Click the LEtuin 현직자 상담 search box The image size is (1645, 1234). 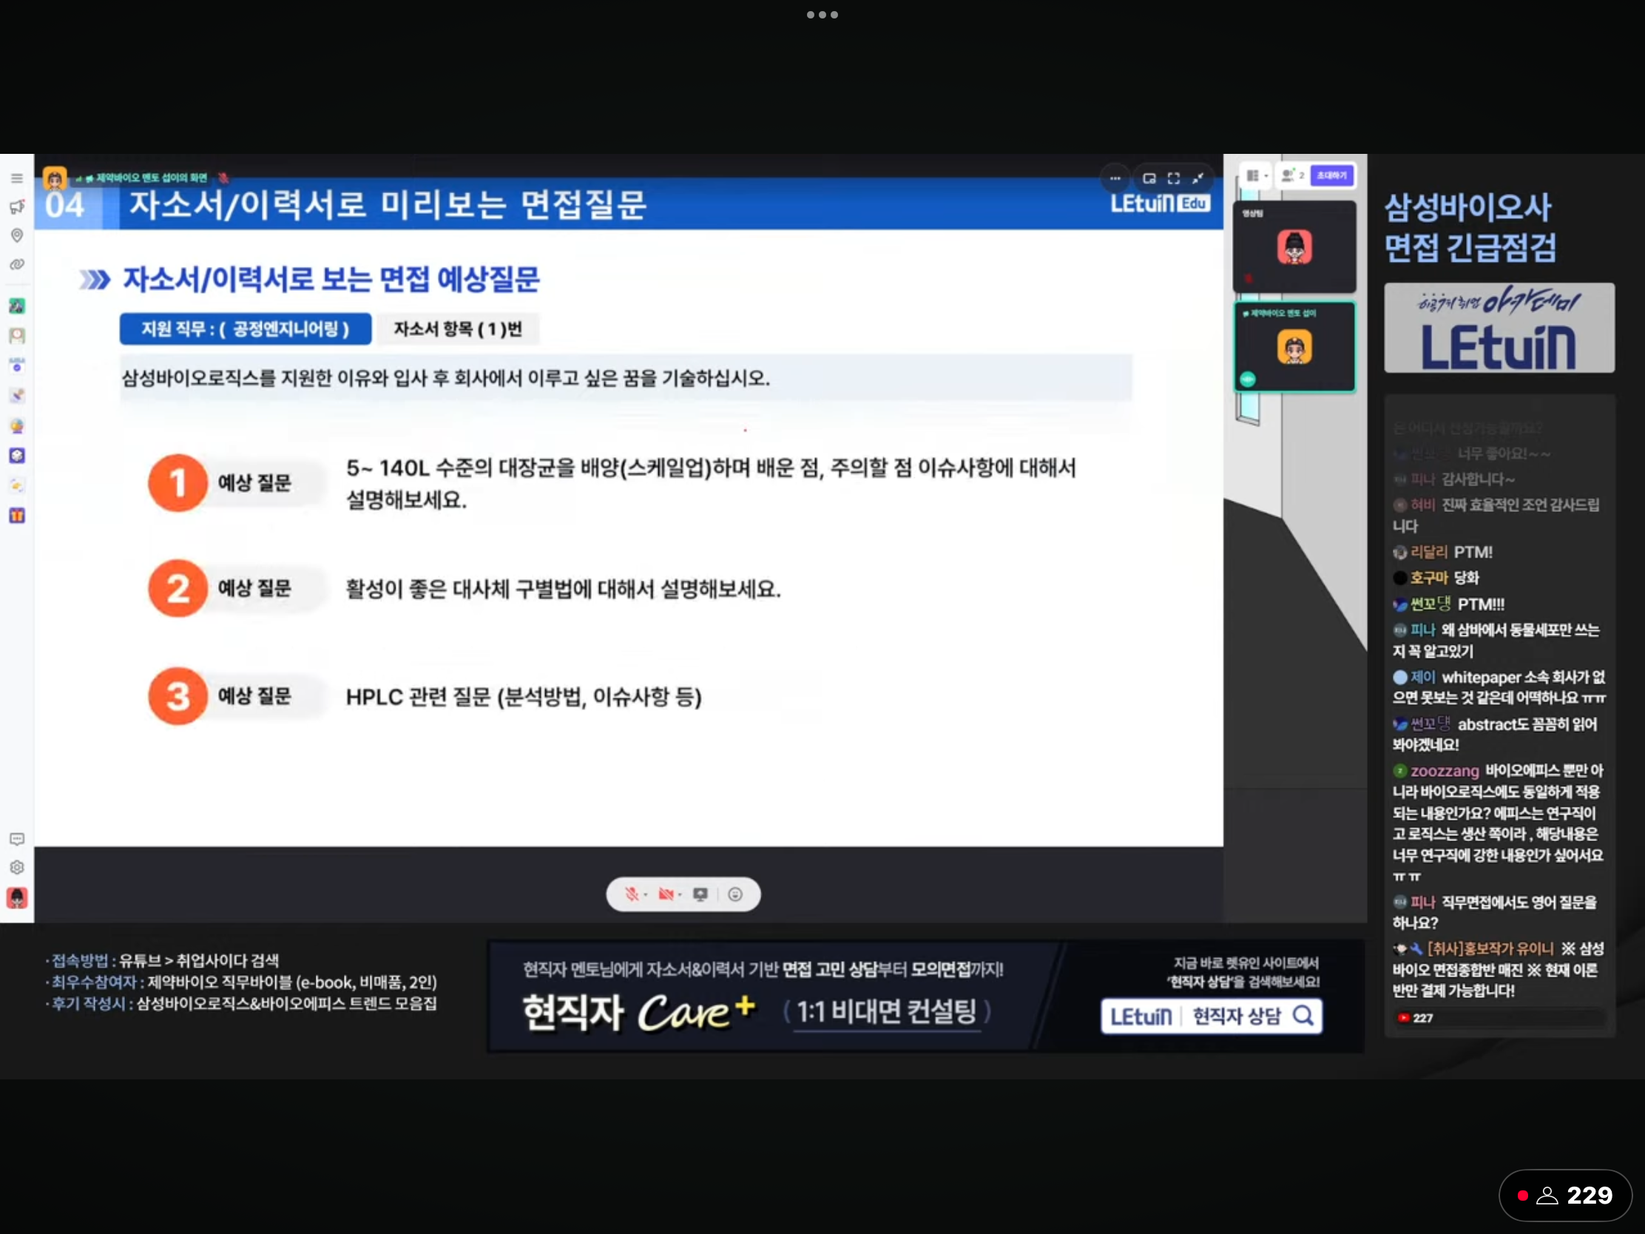coord(1211,1016)
